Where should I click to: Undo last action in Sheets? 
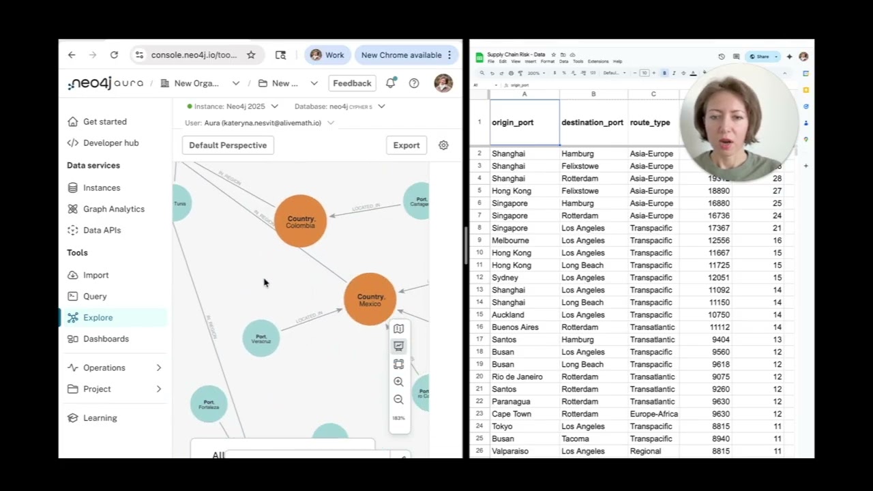click(x=492, y=73)
